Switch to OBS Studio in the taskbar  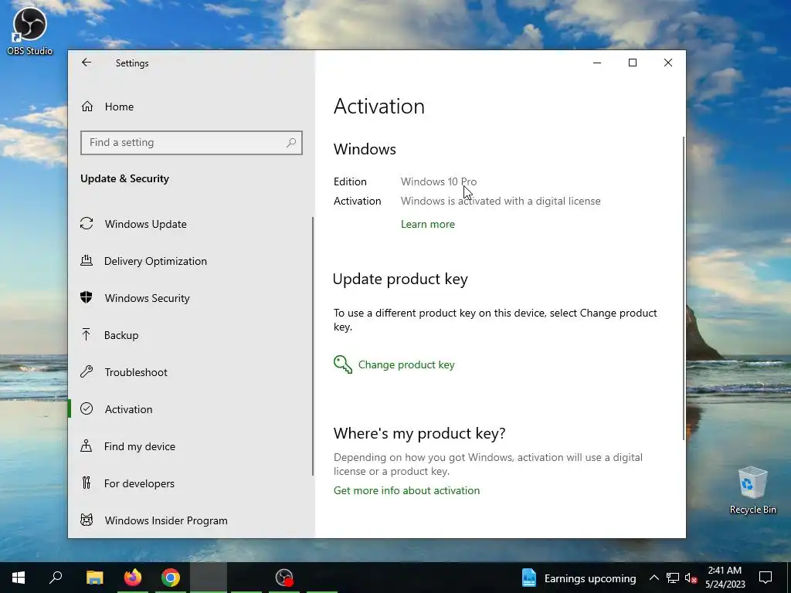point(284,578)
